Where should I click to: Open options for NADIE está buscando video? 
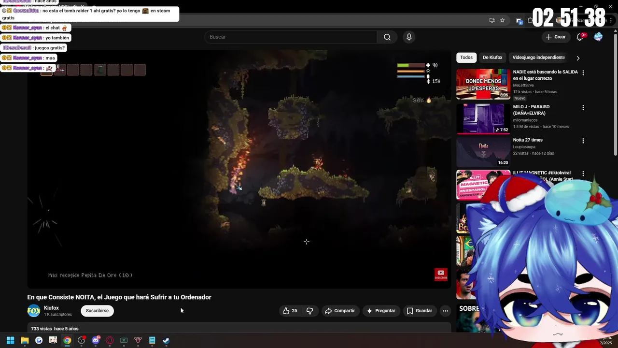(x=583, y=72)
